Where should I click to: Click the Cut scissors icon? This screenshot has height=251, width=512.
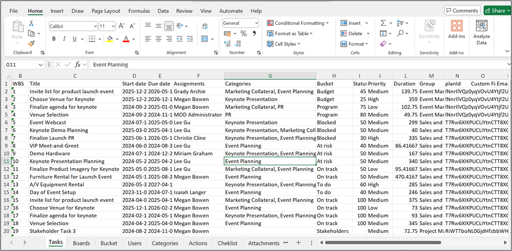tap(31, 23)
